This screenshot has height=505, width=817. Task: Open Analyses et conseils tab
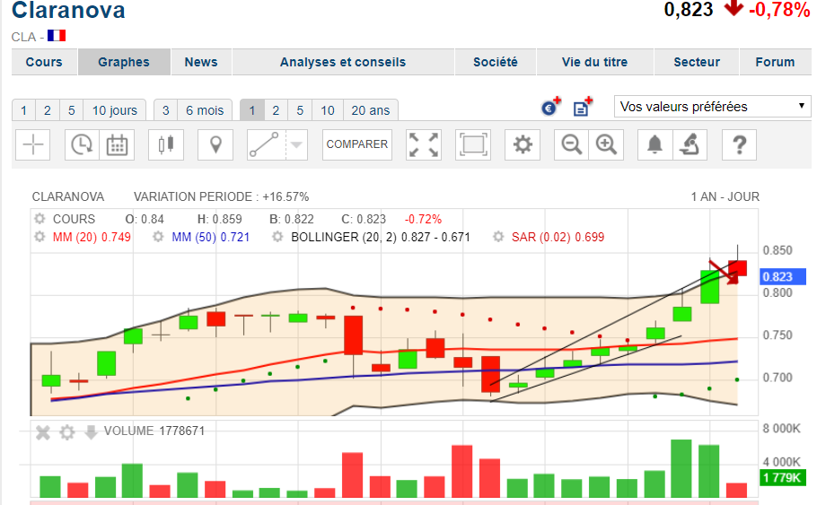(343, 62)
